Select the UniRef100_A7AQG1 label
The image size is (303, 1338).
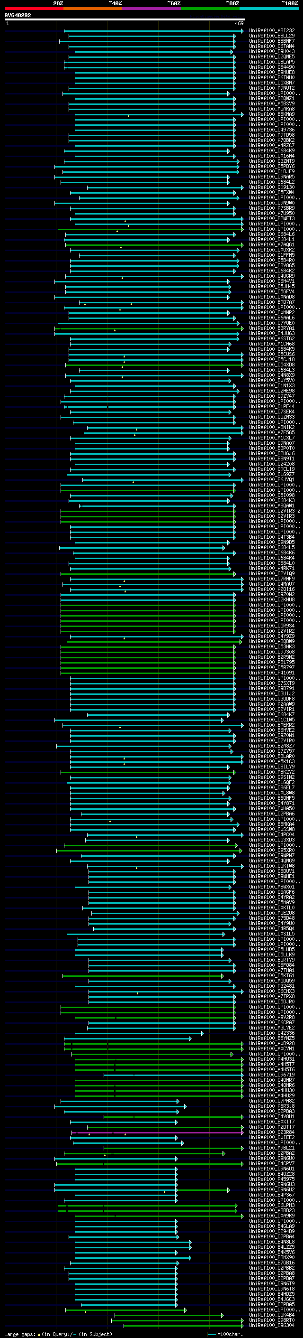coord(272,244)
